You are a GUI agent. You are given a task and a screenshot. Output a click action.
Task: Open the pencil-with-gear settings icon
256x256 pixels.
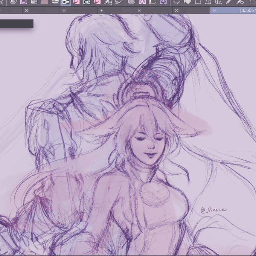click(x=240, y=2)
